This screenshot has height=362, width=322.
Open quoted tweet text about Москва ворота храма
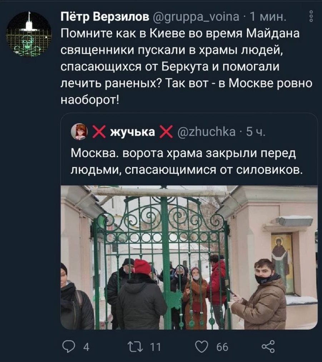coord(187,162)
